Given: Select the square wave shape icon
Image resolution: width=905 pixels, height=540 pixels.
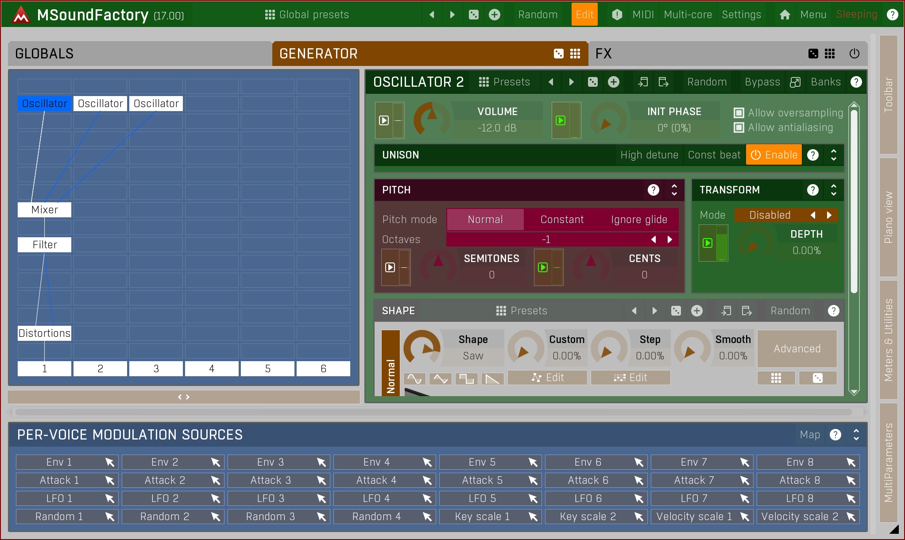Looking at the screenshot, I should click(x=466, y=379).
